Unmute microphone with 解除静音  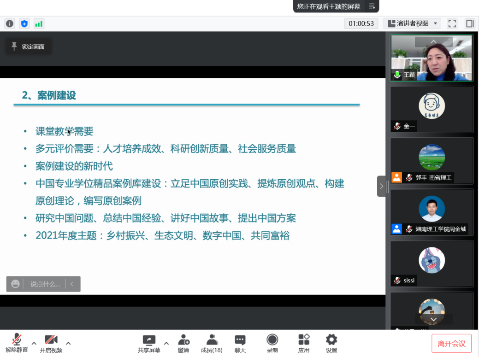tap(17, 343)
